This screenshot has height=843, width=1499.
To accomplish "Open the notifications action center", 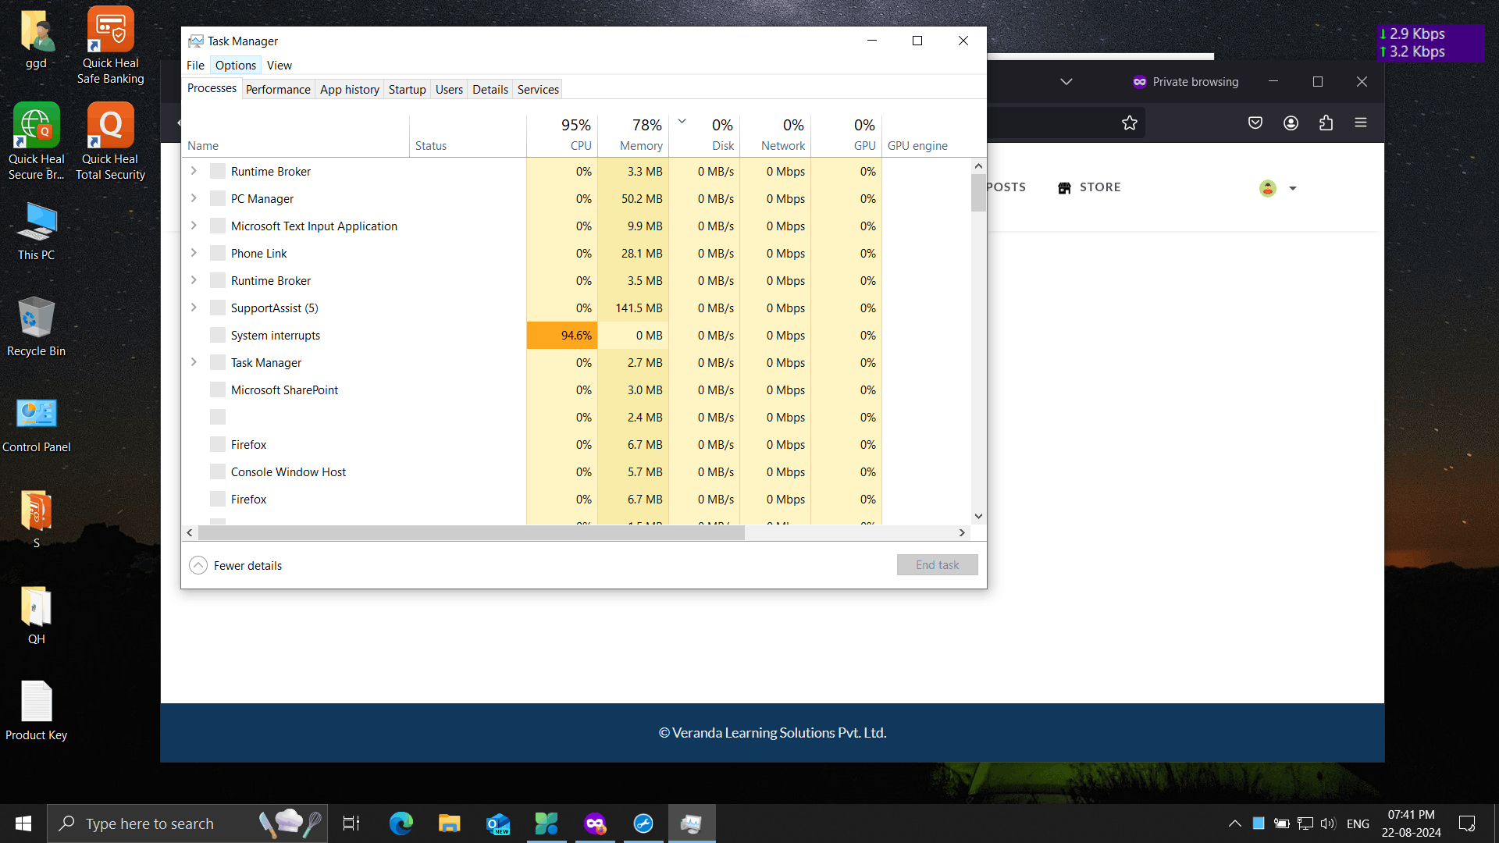I will pyautogui.click(x=1467, y=823).
